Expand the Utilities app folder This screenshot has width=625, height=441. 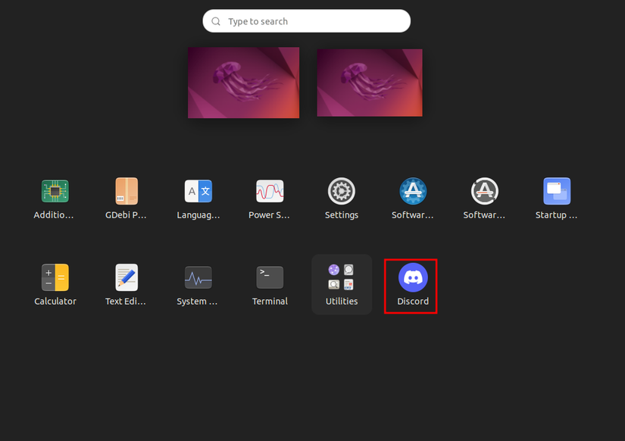tap(341, 277)
